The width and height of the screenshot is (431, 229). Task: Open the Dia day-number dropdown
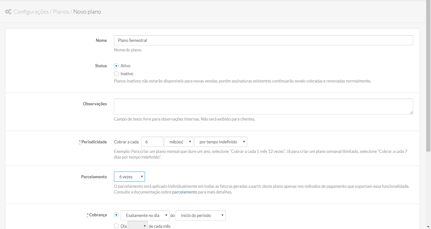point(138,226)
